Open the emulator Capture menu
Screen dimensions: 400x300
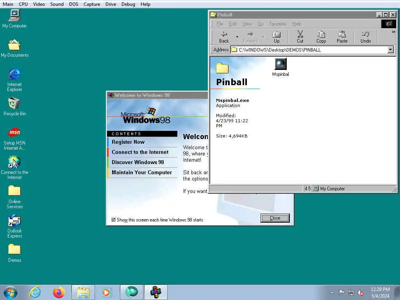pos(92,4)
